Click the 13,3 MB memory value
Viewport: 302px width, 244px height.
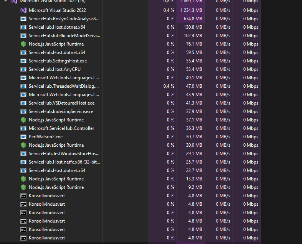coord(194,179)
